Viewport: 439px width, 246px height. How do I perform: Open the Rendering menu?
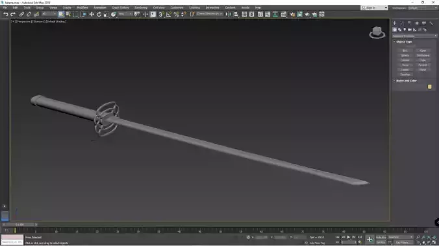click(x=141, y=8)
